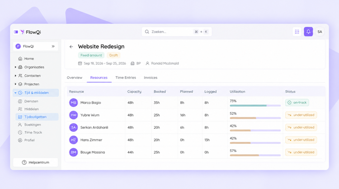Expand the Organisaties tree item
This screenshot has height=189, width=339.
[x=15, y=67]
